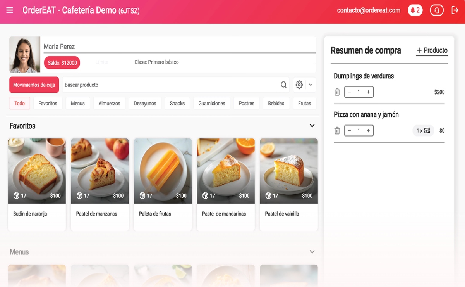Show the Guarniciones category
Screen dimensions: 465x287
tap(212, 104)
